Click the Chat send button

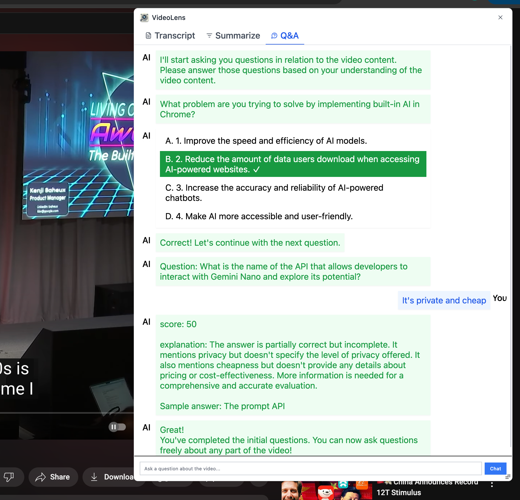495,469
